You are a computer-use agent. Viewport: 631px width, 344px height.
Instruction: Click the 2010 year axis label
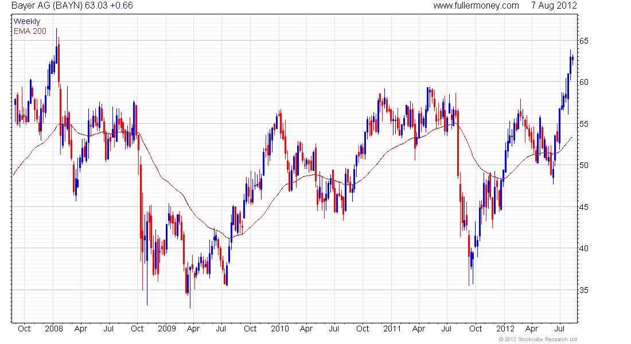[x=280, y=329]
